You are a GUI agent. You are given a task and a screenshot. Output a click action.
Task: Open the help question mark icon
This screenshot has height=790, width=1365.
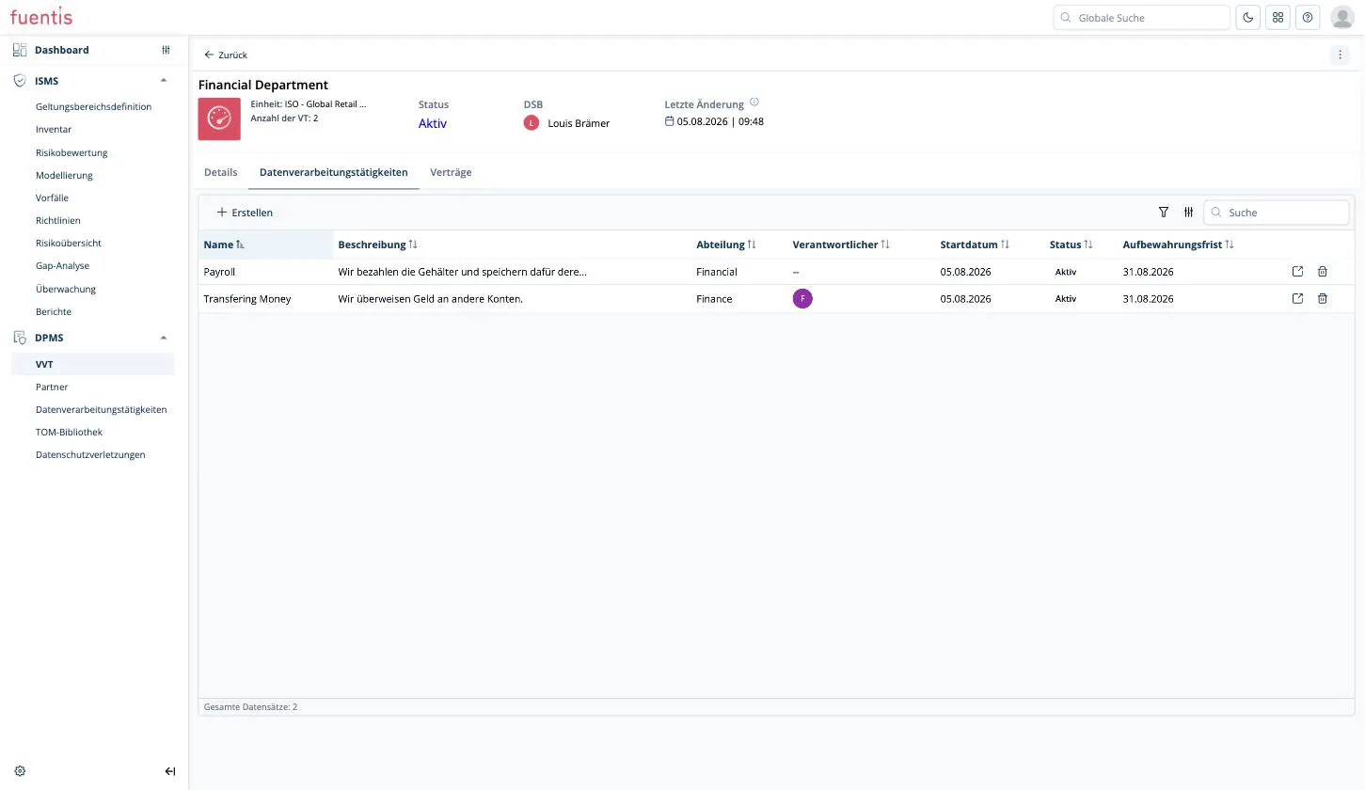(x=1308, y=17)
